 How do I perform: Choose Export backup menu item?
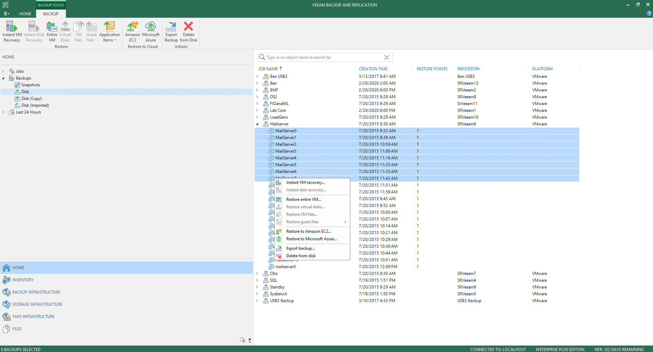point(312,248)
